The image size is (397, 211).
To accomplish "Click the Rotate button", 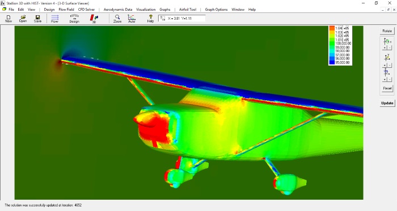I will click(387, 31).
